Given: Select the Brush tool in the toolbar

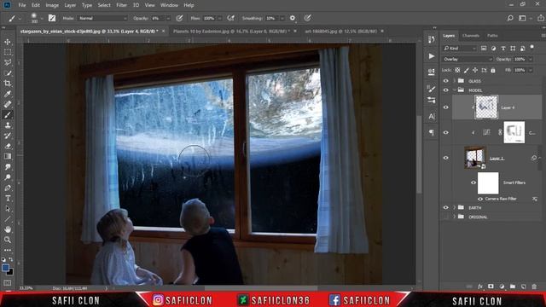Looking at the screenshot, I should (x=8, y=115).
